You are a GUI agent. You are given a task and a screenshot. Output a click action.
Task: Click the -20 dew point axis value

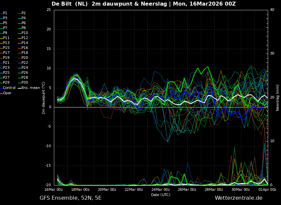(48, 185)
